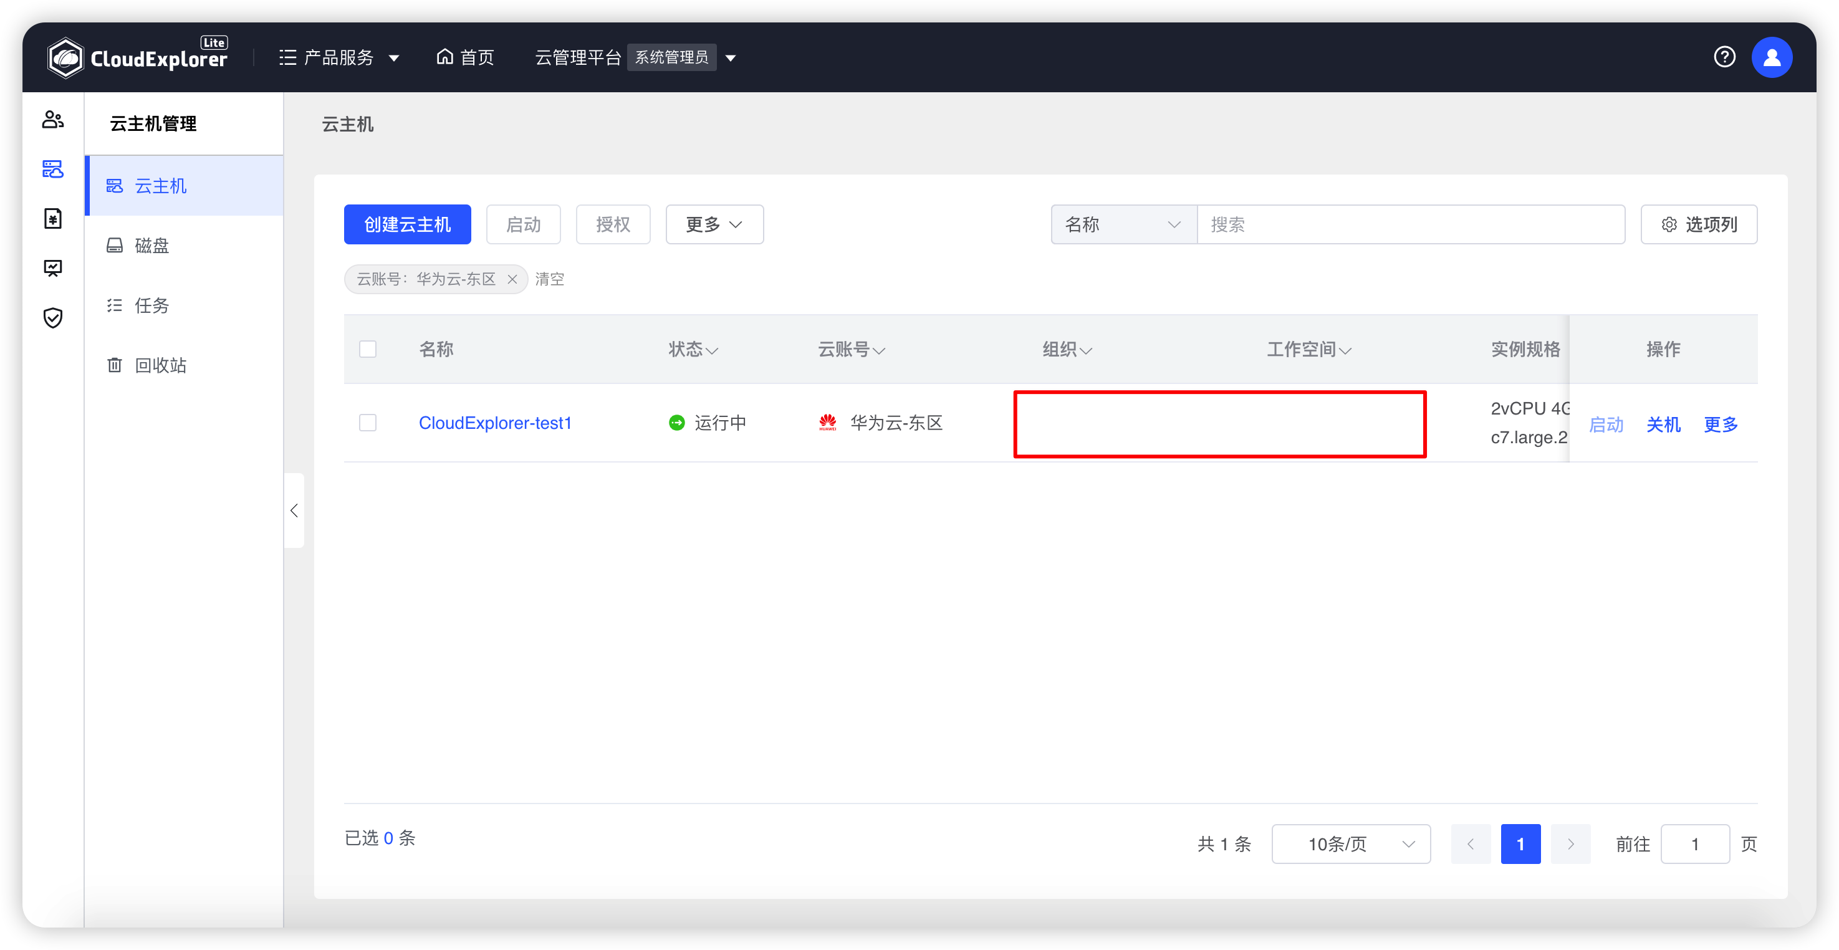
Task: Open monitoring chart sidebar icon
Action: (x=53, y=269)
